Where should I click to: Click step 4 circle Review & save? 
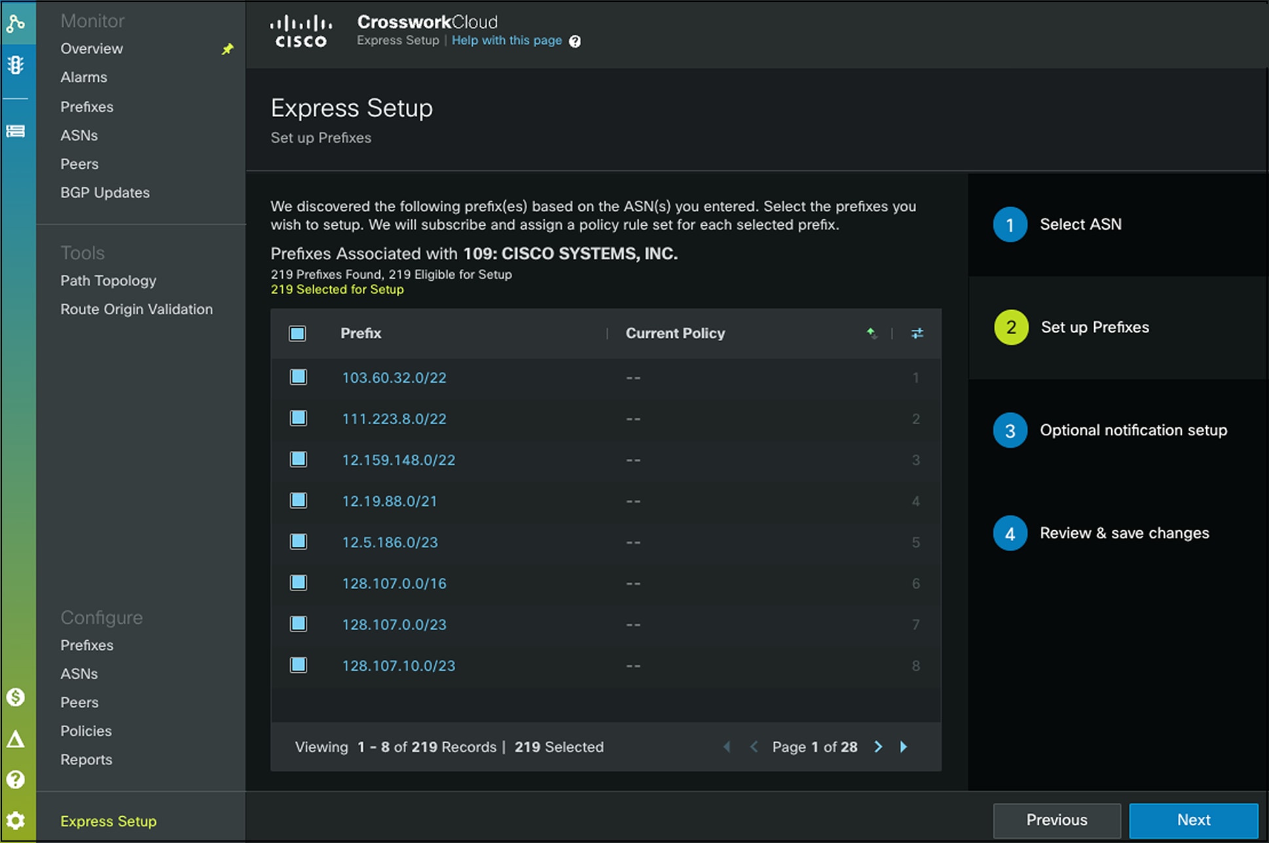pyautogui.click(x=1010, y=533)
